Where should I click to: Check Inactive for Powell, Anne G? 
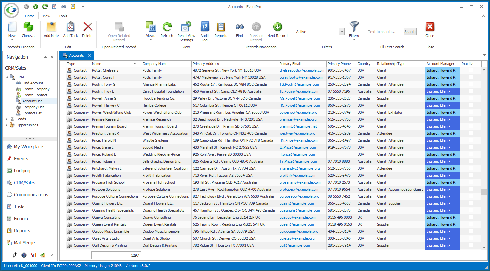click(x=471, y=98)
